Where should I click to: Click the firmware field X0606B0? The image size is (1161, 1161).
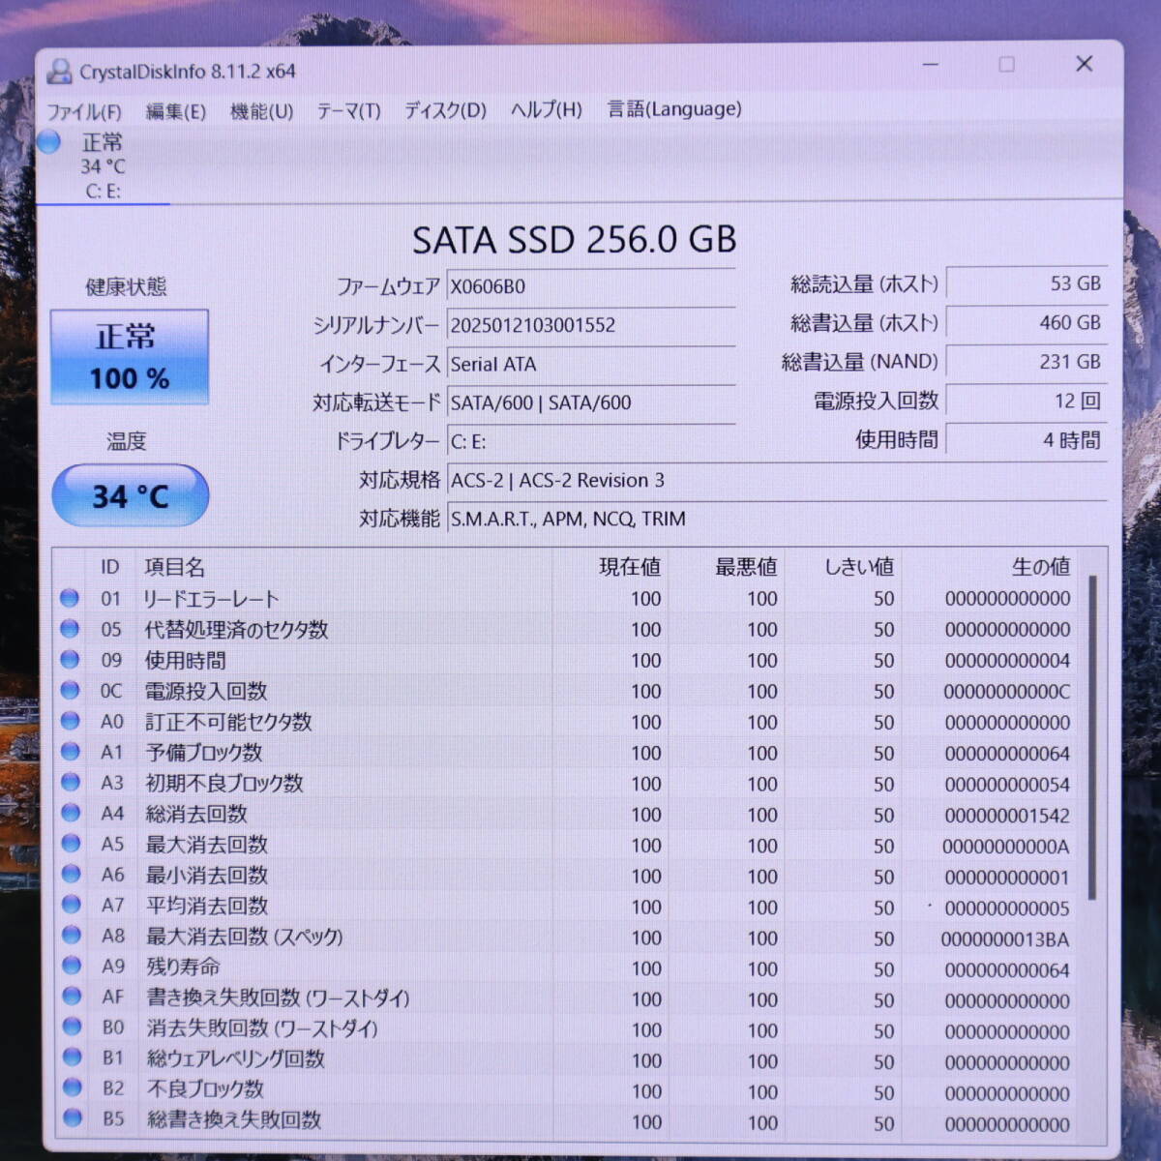591,286
